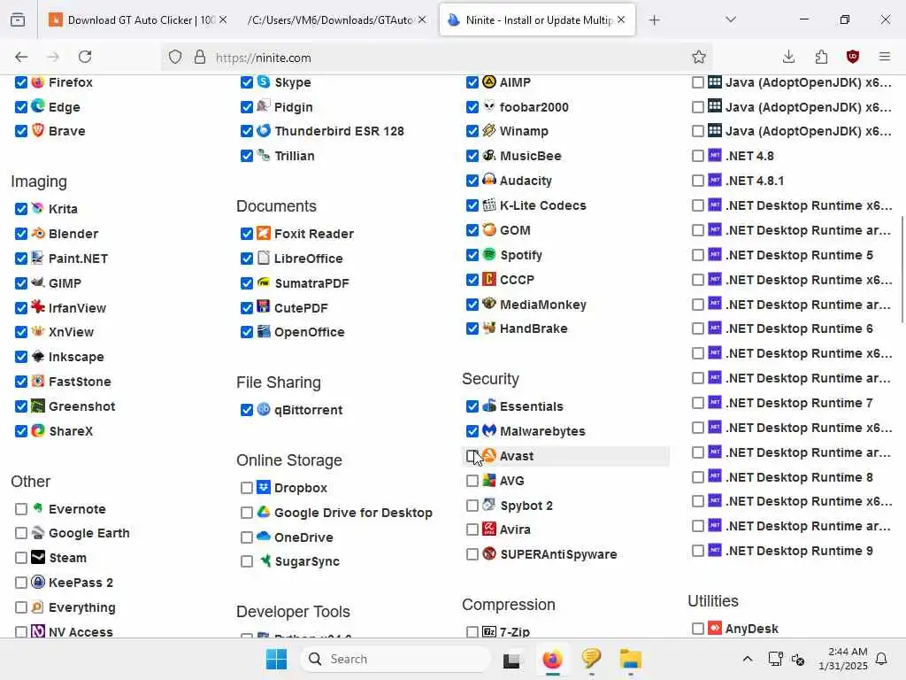Check the KeePass 2 checkbox

21,583
